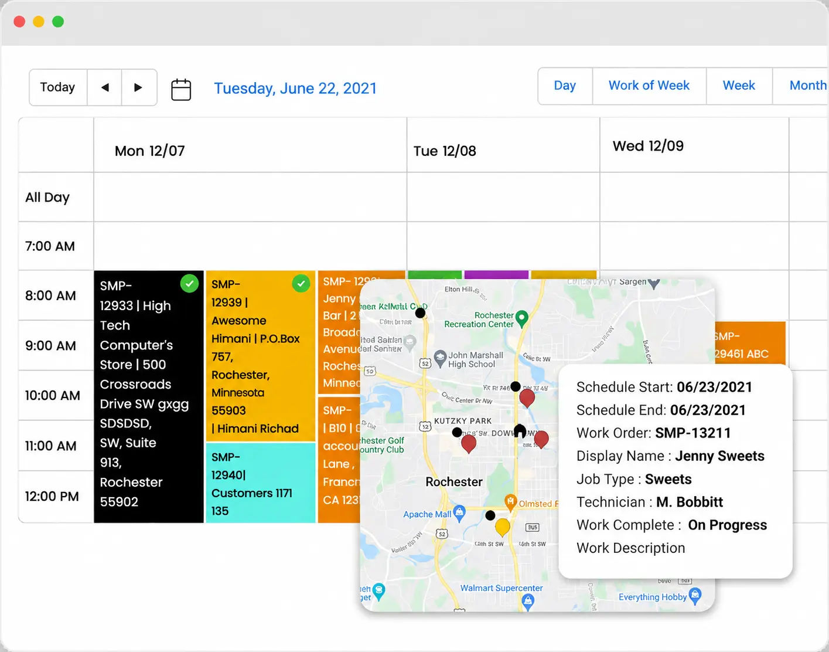829x652 pixels.
Task: Select the Apache Mall shopping marker
Action: pos(459,513)
